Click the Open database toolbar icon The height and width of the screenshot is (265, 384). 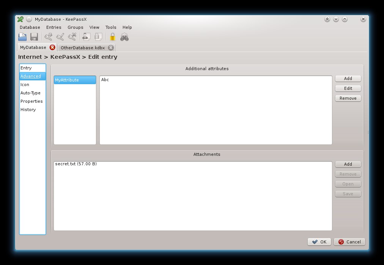click(x=22, y=37)
